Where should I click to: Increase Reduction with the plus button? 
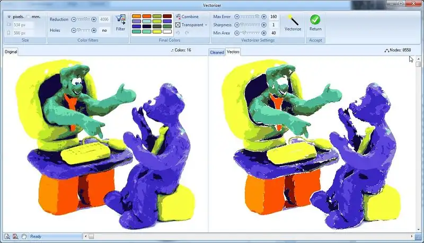[x=94, y=20]
